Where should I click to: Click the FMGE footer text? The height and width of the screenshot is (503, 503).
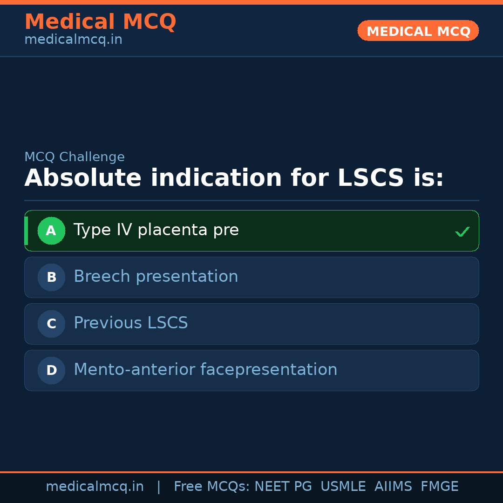pyautogui.click(x=440, y=487)
